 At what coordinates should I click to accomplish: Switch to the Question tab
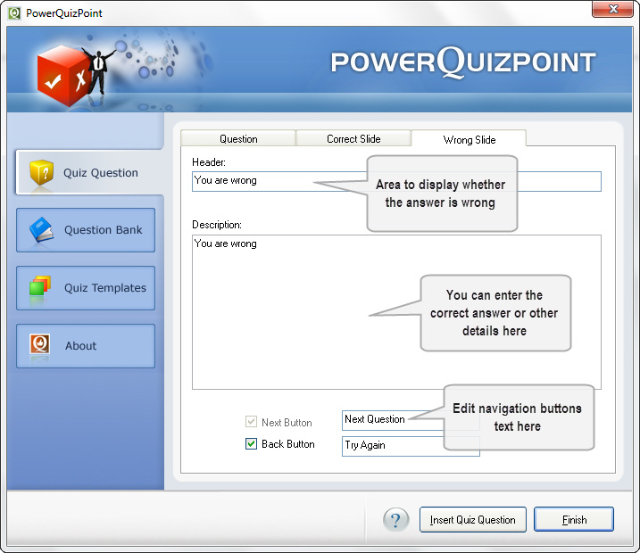coord(238,139)
